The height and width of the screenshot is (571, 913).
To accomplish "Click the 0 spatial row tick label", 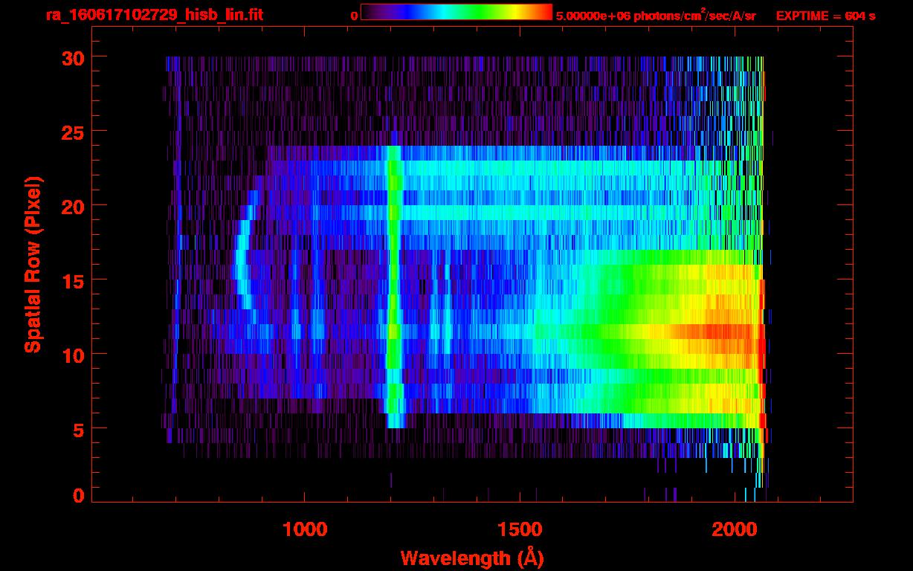I will (x=78, y=496).
